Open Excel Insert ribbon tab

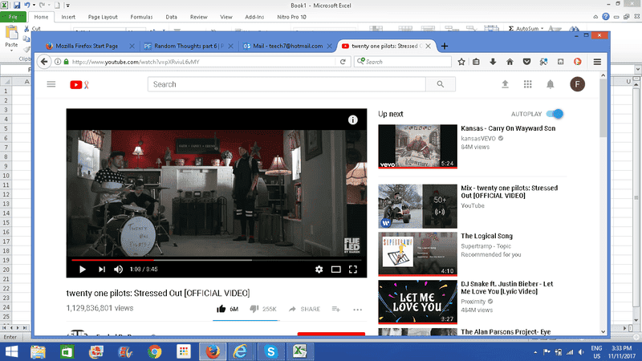point(68,17)
